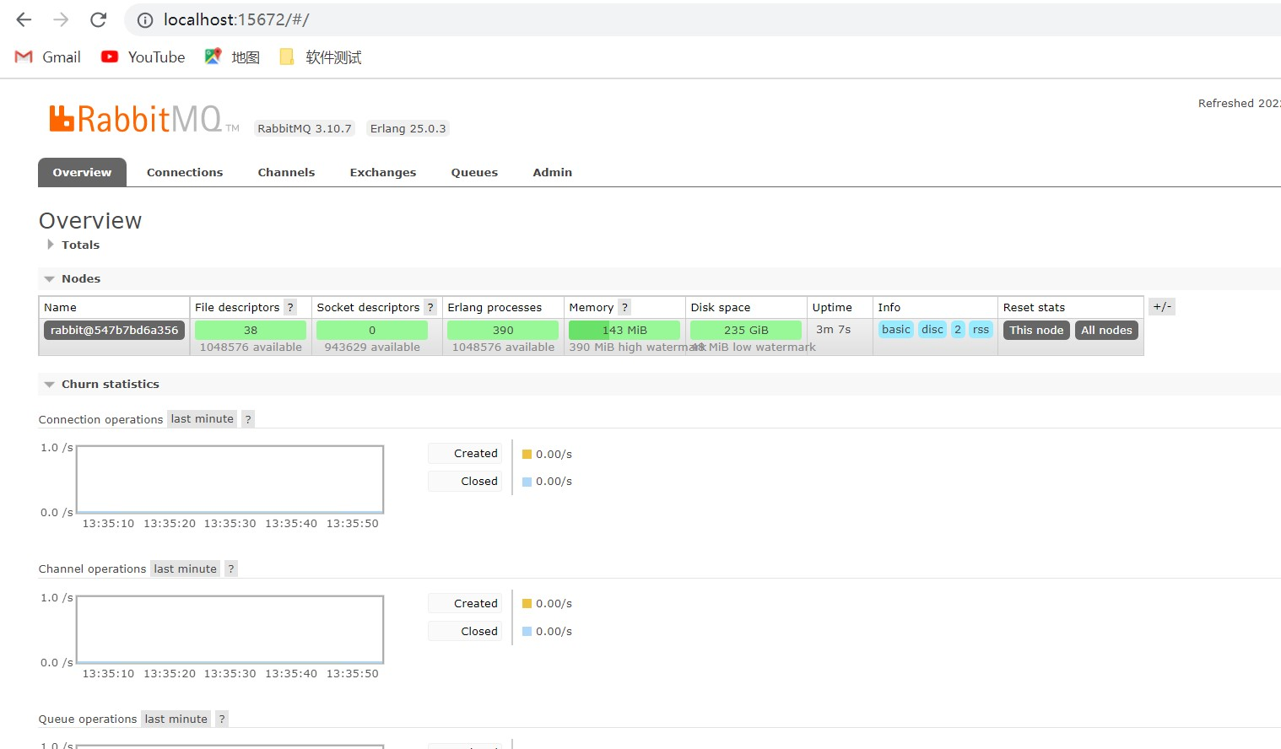Viewport: 1281px width, 749px height.
Task: Click the Memory help question mark
Action: click(x=624, y=307)
